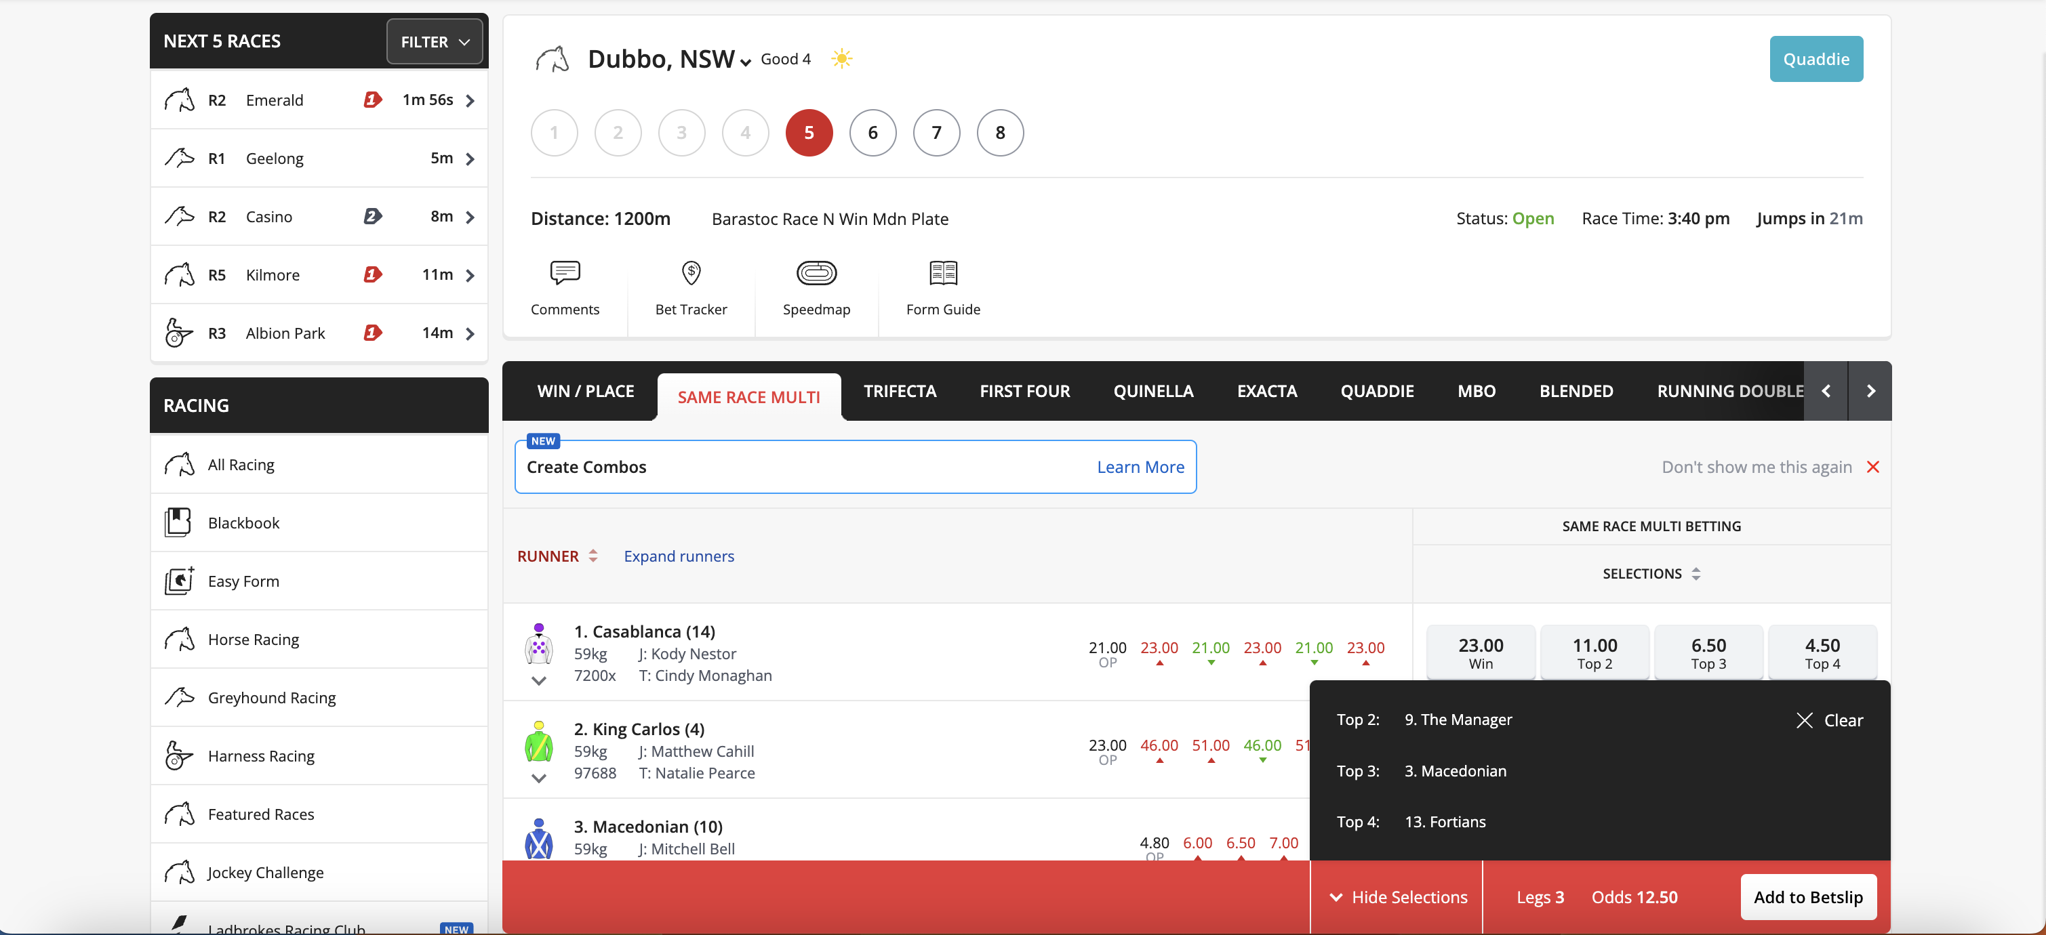Sort runners with the RUNNER sort arrows
The image size is (2046, 935).
click(x=593, y=556)
